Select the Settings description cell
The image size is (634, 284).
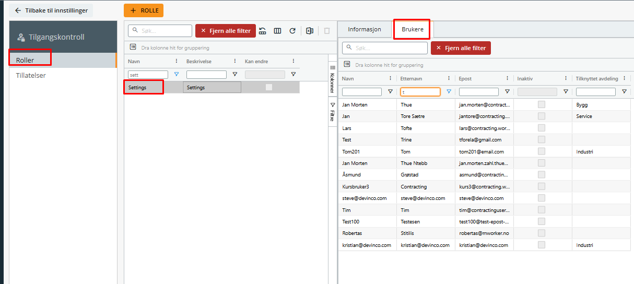[x=212, y=87]
